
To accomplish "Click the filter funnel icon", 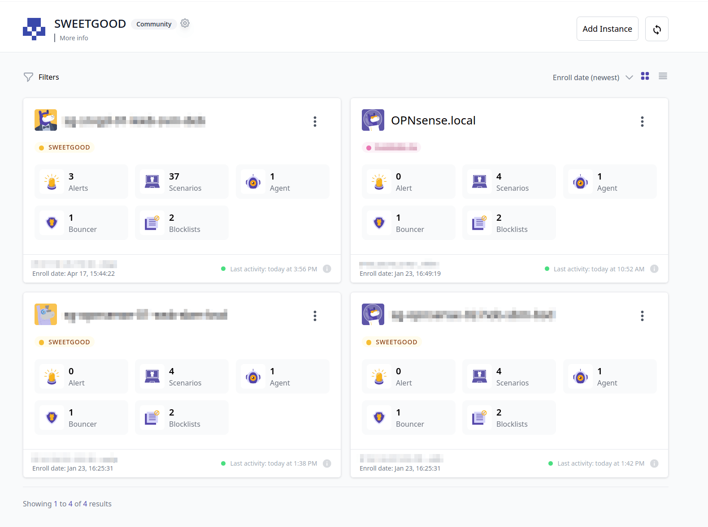I will (28, 77).
